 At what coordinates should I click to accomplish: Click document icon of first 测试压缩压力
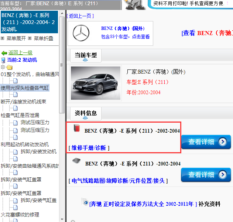(x=15, y=123)
